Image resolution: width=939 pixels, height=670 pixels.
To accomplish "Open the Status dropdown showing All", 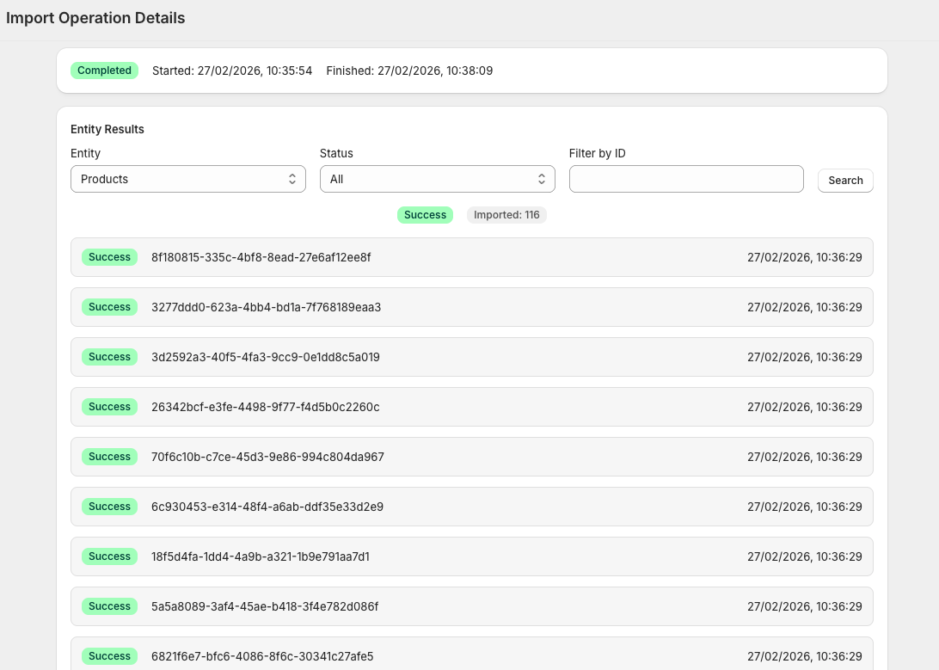I will (x=437, y=179).
